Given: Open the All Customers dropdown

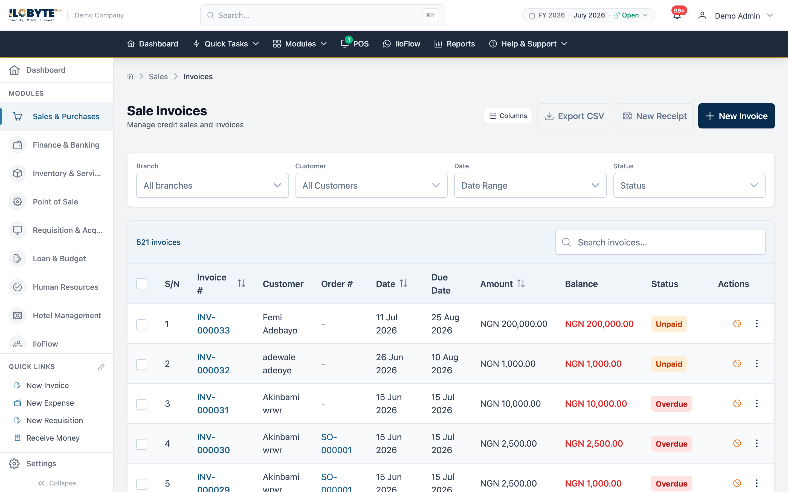Looking at the screenshot, I should pyautogui.click(x=371, y=186).
